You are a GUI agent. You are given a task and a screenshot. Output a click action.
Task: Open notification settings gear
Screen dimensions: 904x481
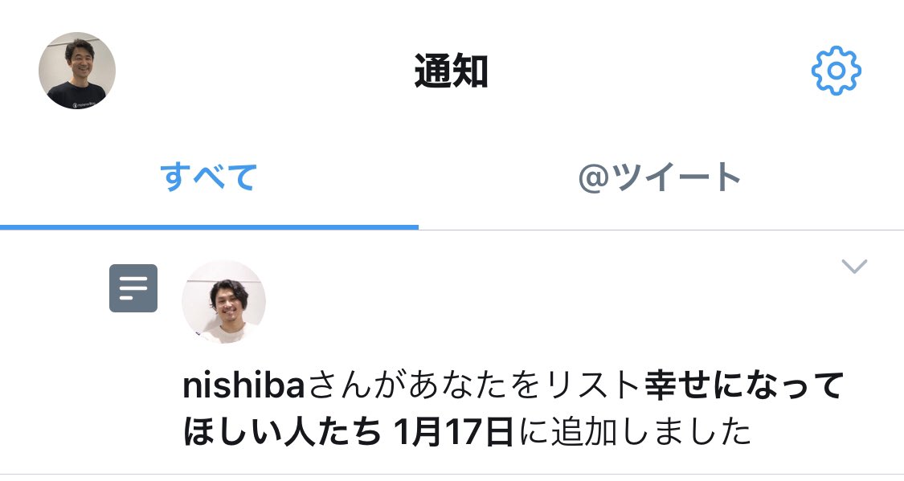coord(836,71)
